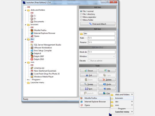This screenshot has height=116, width=155.
Task: Collapse the mm tree node
Action: [26, 62]
